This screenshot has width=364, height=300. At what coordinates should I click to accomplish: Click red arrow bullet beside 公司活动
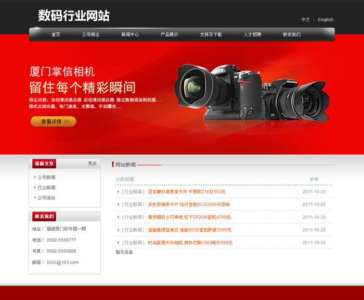point(35,197)
